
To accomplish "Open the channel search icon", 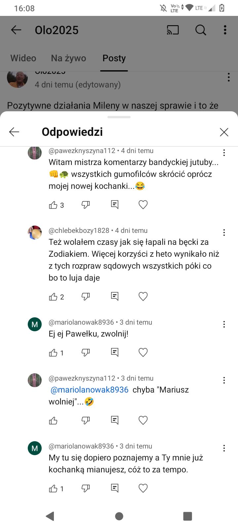I will pos(201,30).
